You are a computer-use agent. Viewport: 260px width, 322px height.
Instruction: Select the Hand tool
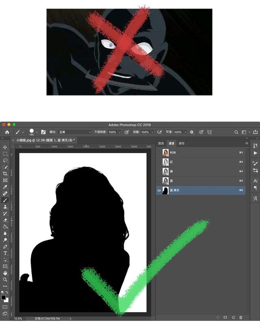(5, 273)
